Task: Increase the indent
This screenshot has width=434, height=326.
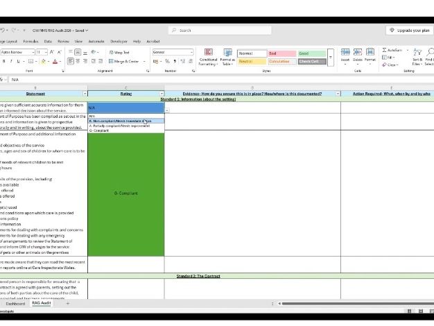Action: (101, 61)
